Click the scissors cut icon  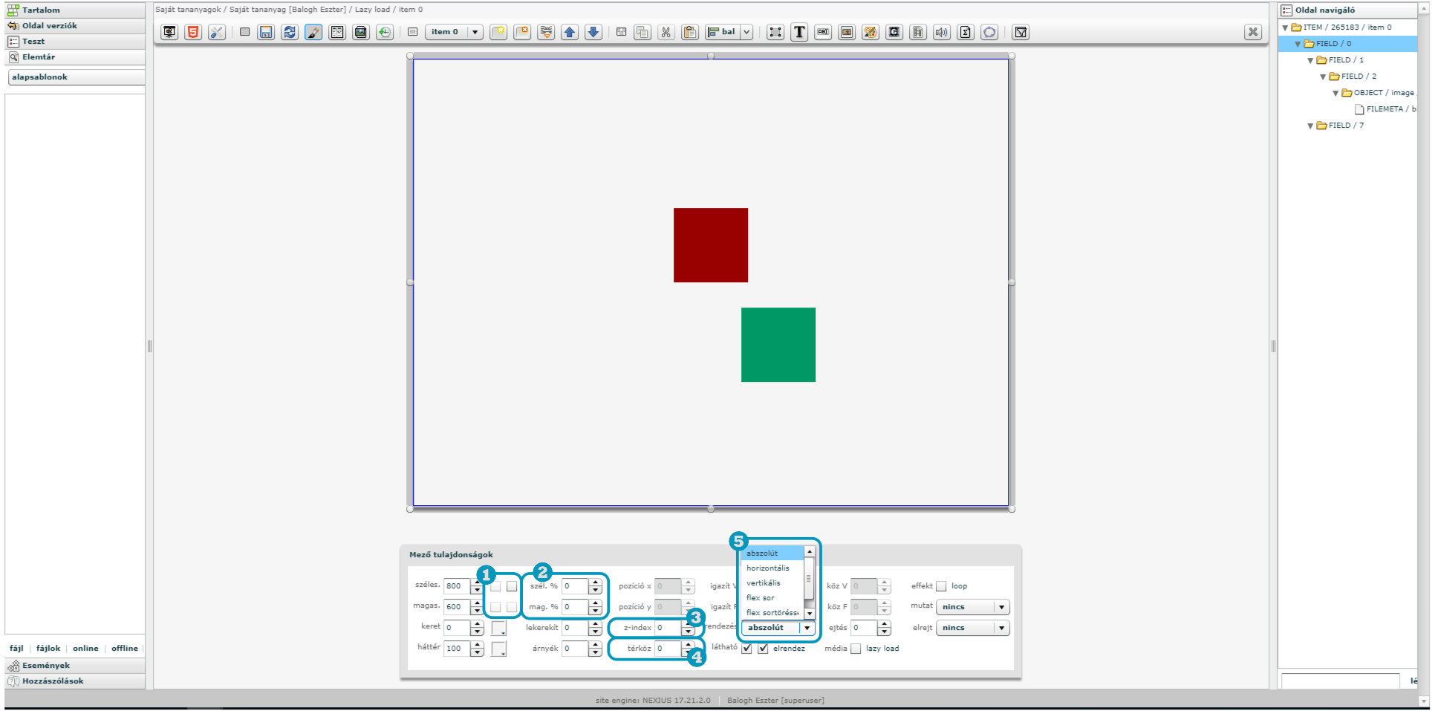pos(666,32)
